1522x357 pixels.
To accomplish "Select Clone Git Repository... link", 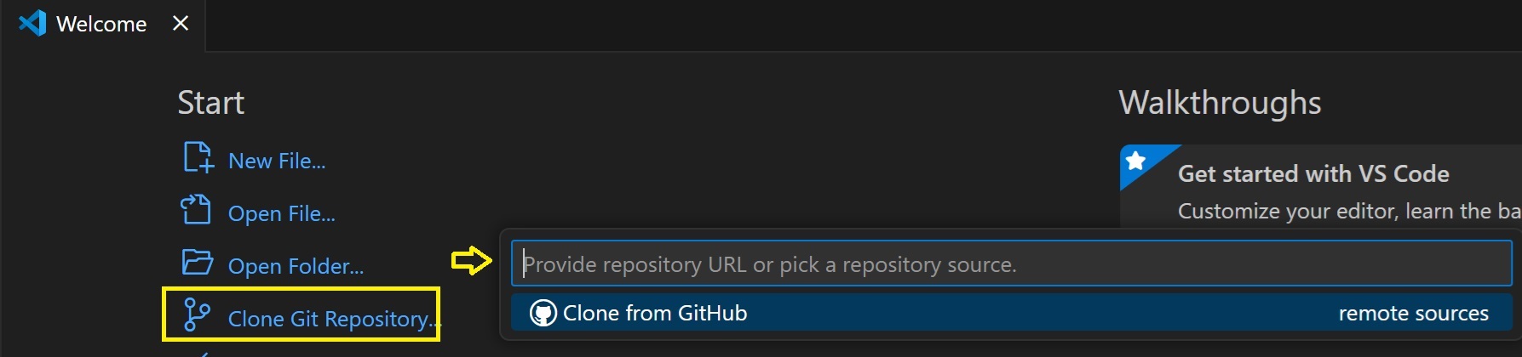I will pyautogui.click(x=333, y=319).
